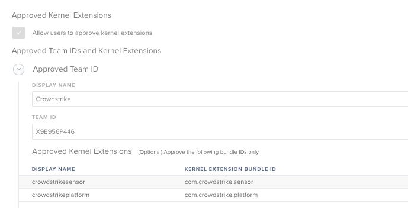This screenshot has width=408, height=213.
Task: Click the DISPLAY NAME label above Crowdstrike field
Action: (x=54, y=85)
